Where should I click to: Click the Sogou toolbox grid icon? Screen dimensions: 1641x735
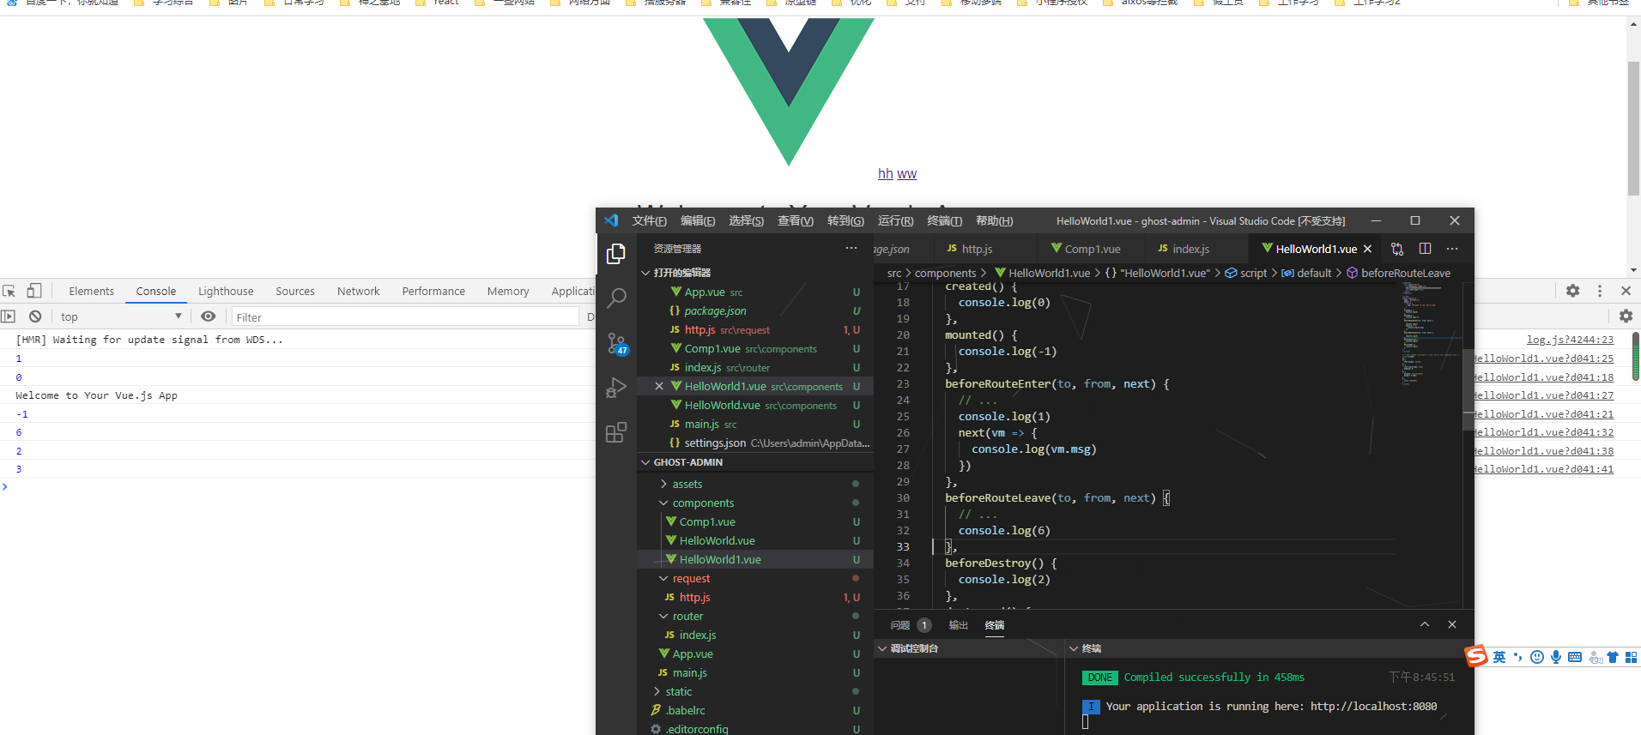click(x=1632, y=657)
